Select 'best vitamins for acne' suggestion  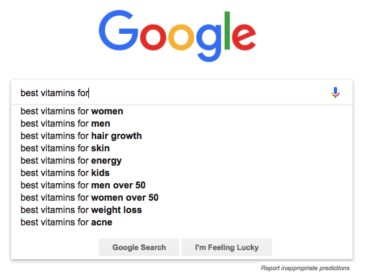pos(182,222)
